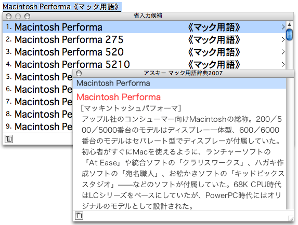298x225 pixels.
Task: Click 《マック用語》 label on Performa 5210 row
Action: [x=214, y=65]
